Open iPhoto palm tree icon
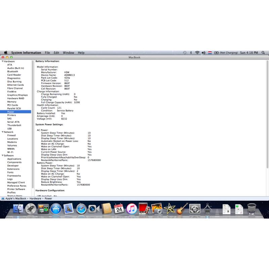 (x=157, y=208)
